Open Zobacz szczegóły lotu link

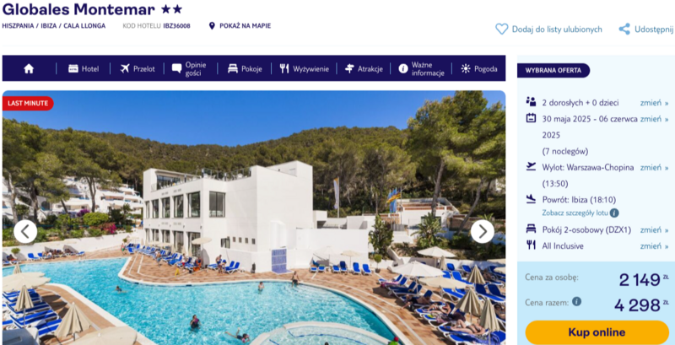[x=575, y=213]
